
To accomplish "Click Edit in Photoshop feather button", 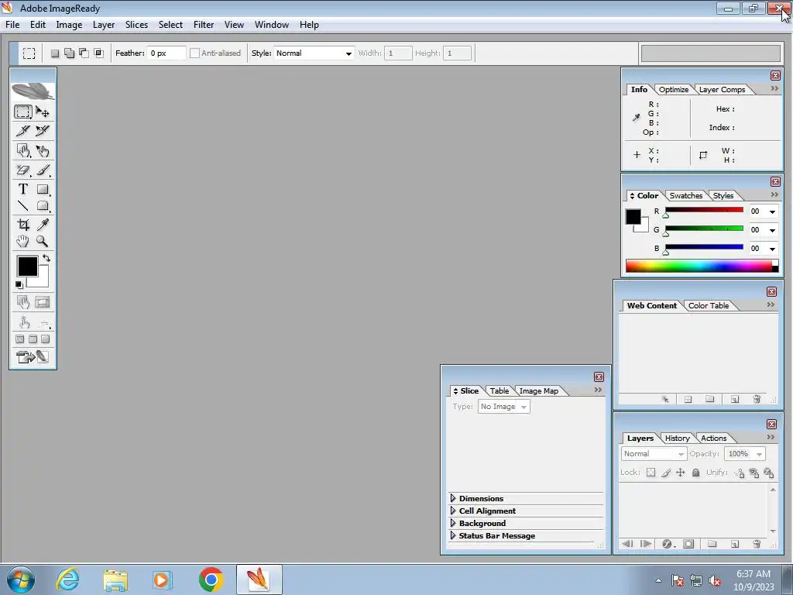I will 43,357.
